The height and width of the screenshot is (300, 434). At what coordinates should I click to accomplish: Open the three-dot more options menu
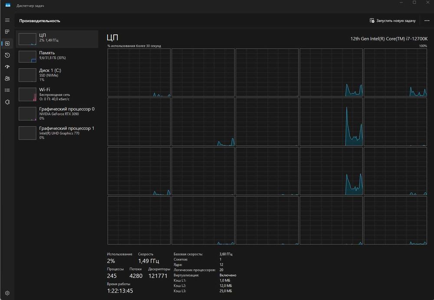pyautogui.click(x=427, y=20)
